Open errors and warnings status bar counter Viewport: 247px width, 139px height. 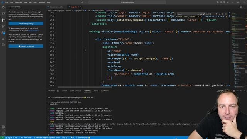(65, 138)
